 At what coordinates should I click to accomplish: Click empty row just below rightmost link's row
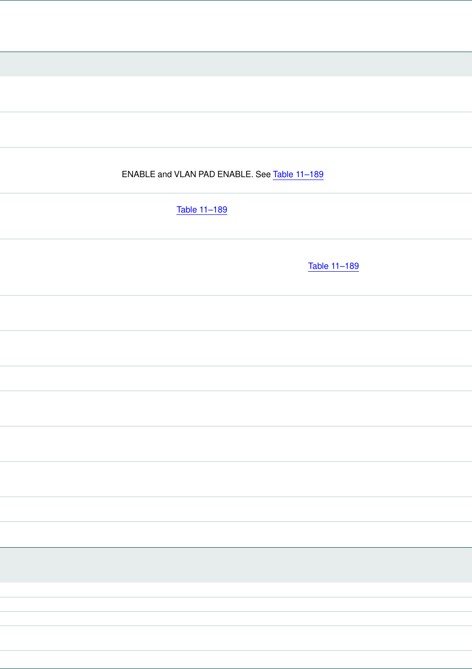236,313
